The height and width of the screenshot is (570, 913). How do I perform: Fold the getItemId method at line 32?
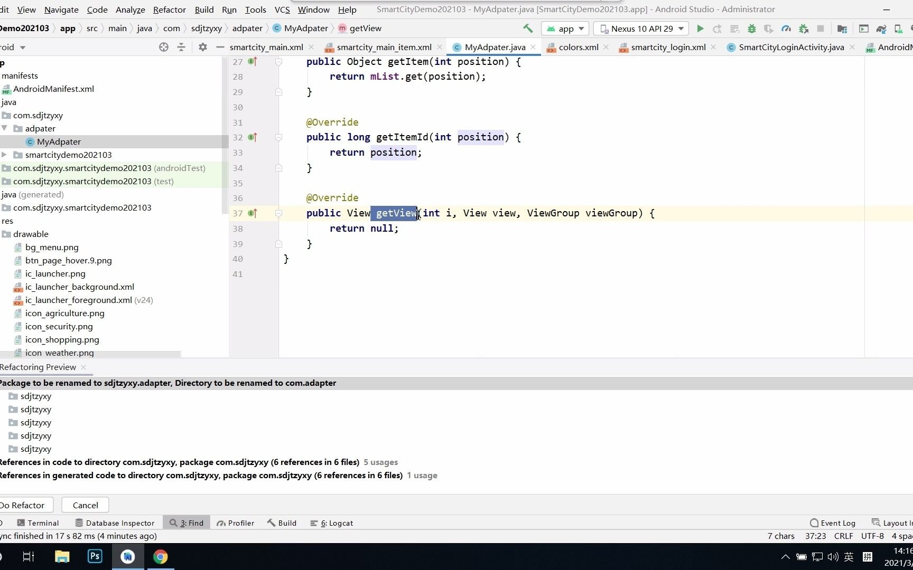point(278,137)
